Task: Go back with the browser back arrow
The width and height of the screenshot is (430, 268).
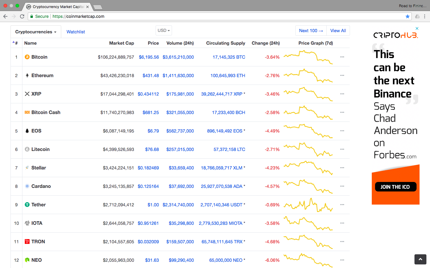Action: pos(5,16)
